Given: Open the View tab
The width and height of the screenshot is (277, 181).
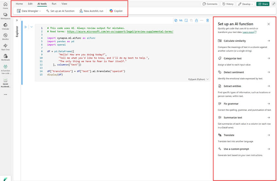Looking at the screenshot, I should [64, 4].
